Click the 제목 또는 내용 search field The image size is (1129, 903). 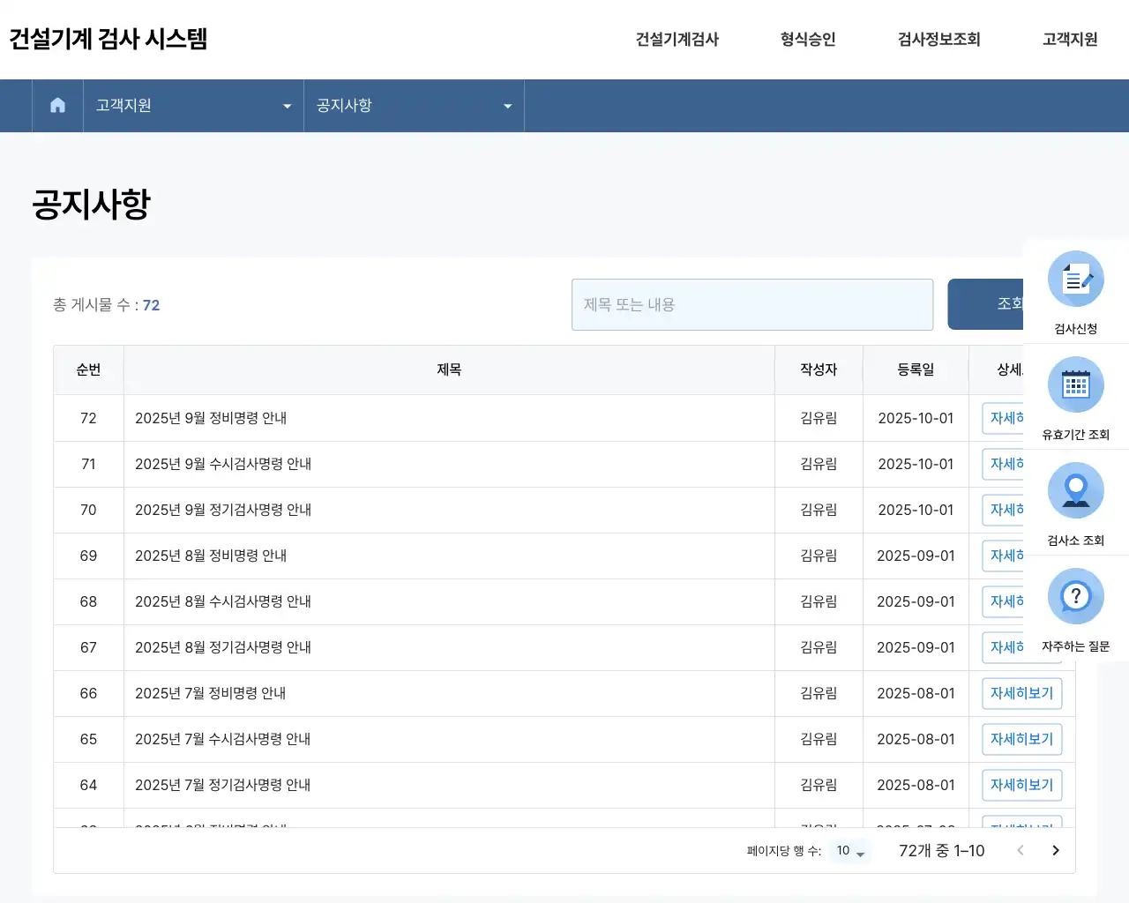click(x=752, y=304)
